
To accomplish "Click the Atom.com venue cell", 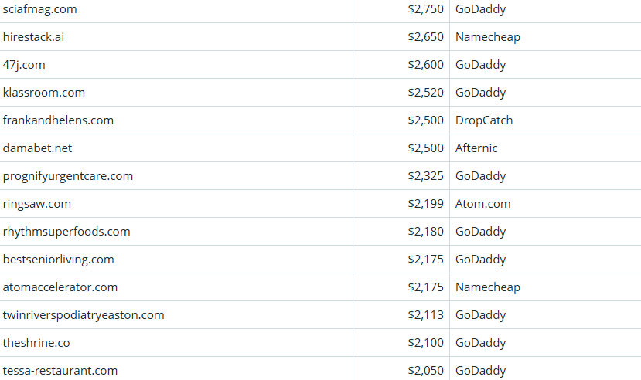I will click(482, 204).
